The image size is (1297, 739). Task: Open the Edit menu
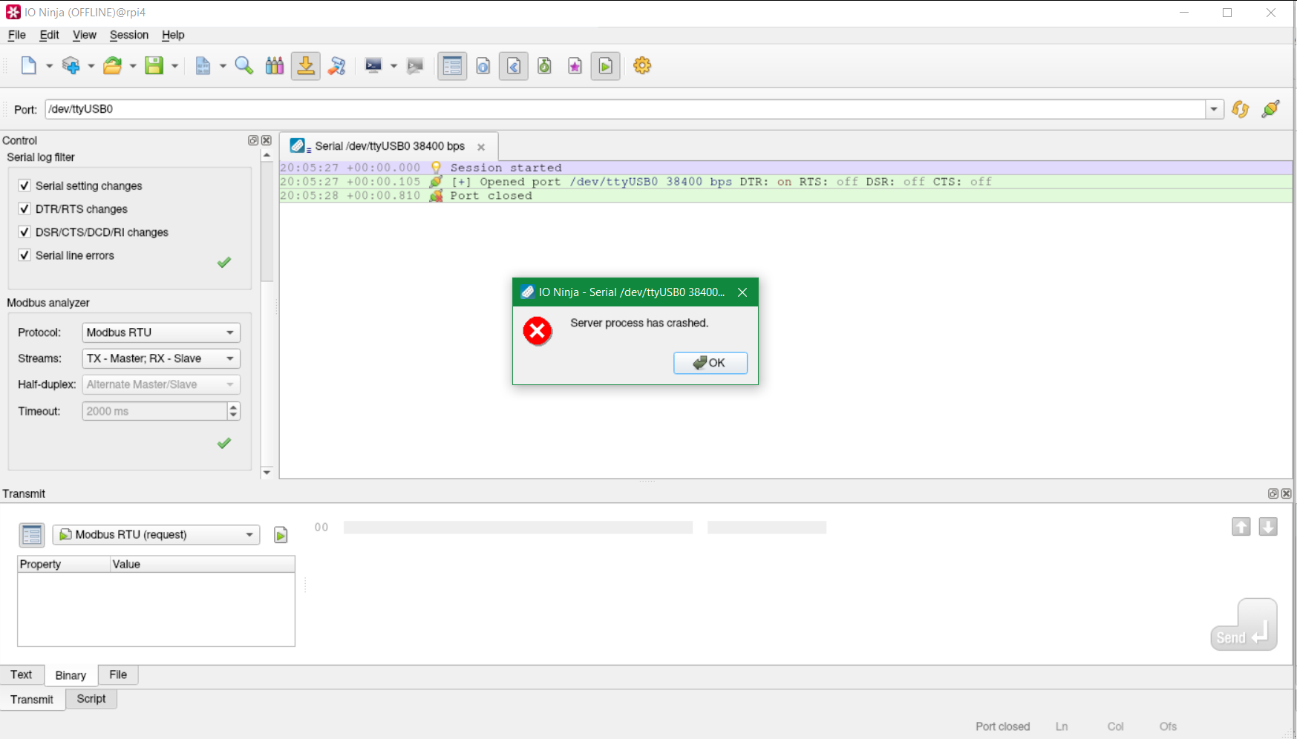pos(49,35)
